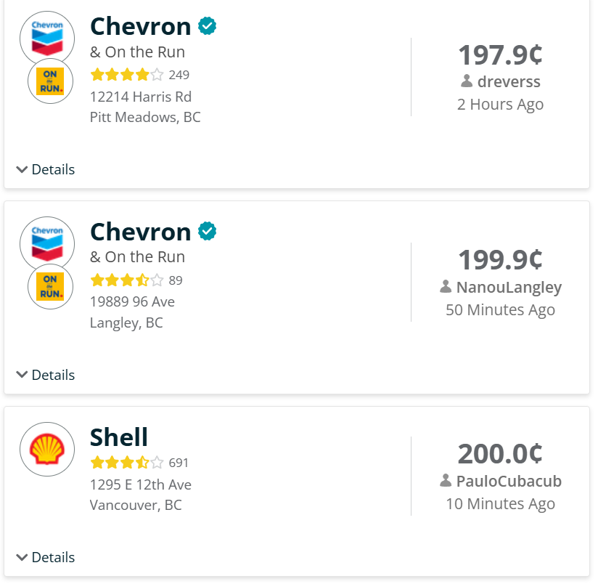Open the Shell station name link
Viewport: 598px width, 584px height.
point(118,437)
